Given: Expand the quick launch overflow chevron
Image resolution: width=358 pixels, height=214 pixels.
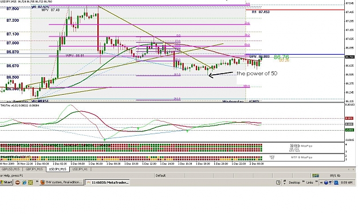Looking at the screenshot, I should point(37,181).
